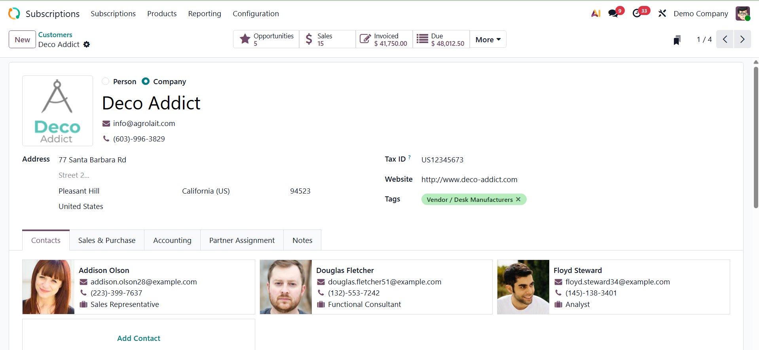Open the conversations messages icon
Viewport: 759px width, 350px height.
tap(613, 13)
